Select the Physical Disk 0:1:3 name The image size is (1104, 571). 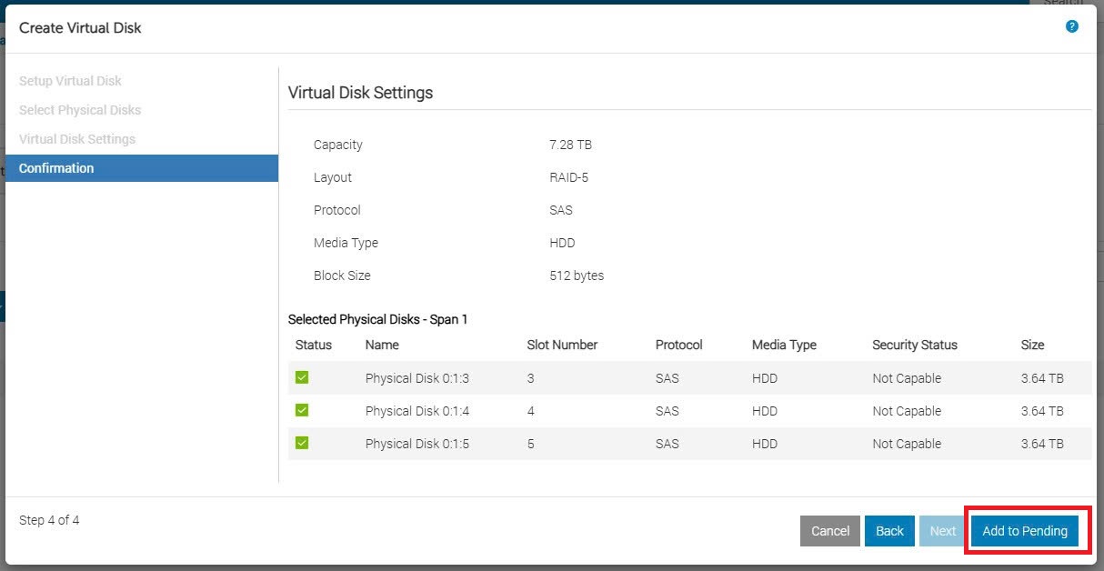417,378
